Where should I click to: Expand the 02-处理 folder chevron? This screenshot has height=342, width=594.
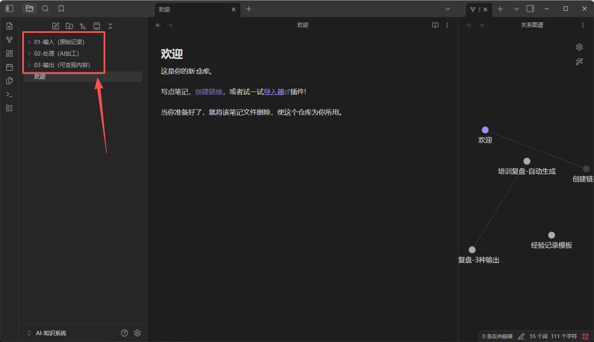point(29,53)
